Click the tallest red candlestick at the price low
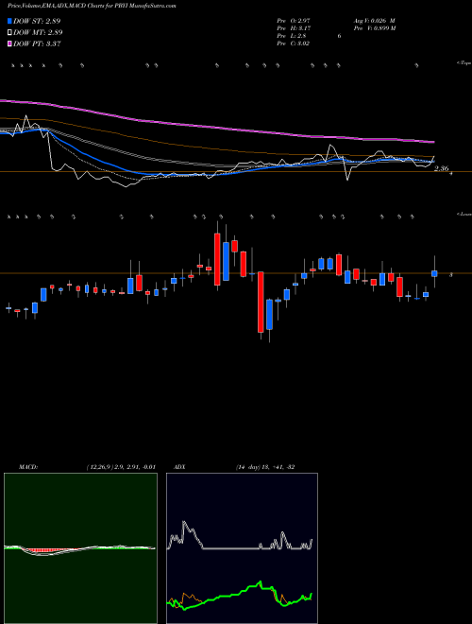Screen dimensions: 472x624 coord(261,302)
